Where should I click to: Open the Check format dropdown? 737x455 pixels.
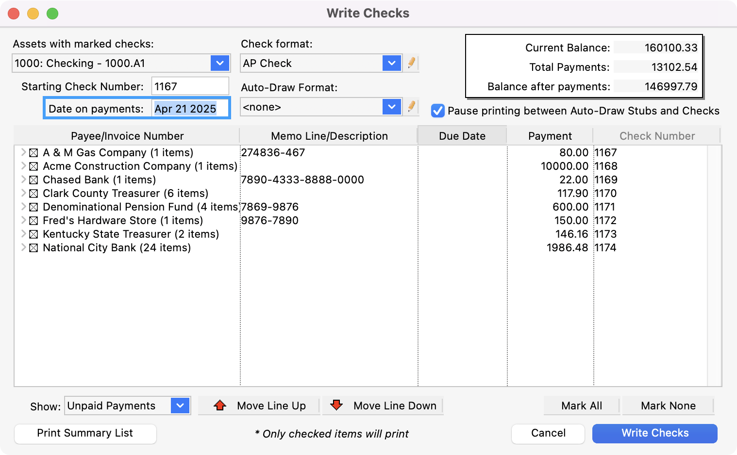pos(391,63)
